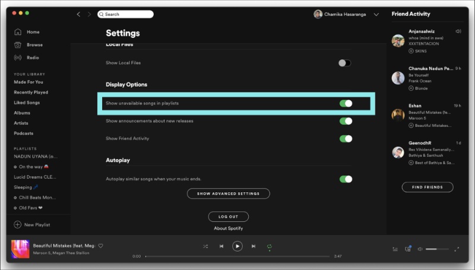Open the play queue icon
This screenshot has width=475, height=270.
tap(395, 249)
